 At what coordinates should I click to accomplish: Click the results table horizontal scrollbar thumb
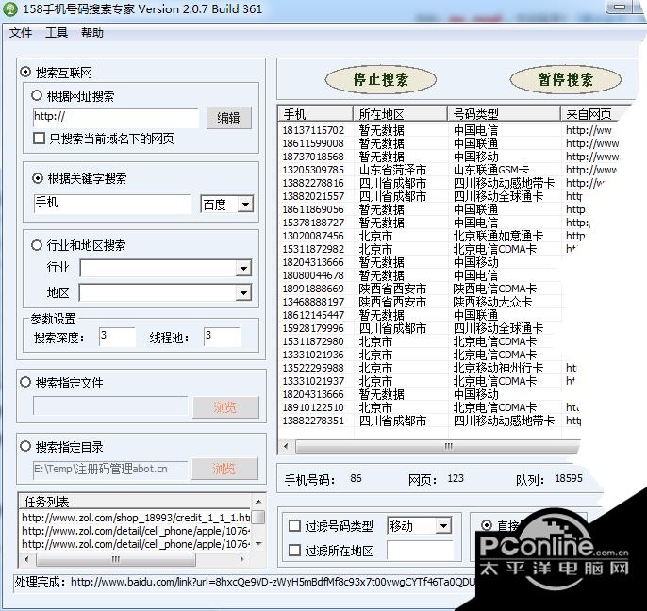(x=440, y=446)
